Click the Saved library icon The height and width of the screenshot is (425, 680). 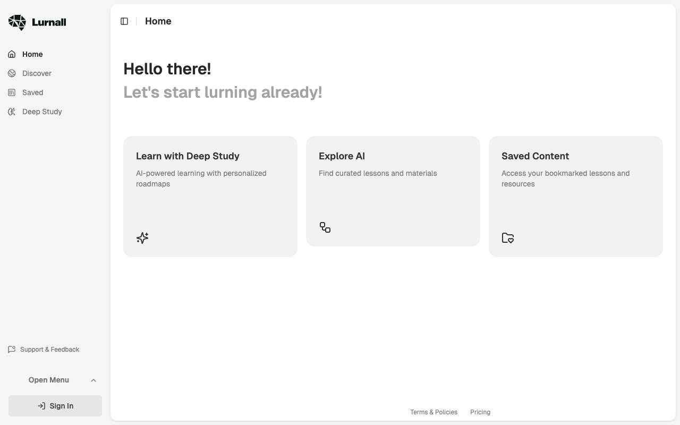click(x=12, y=92)
